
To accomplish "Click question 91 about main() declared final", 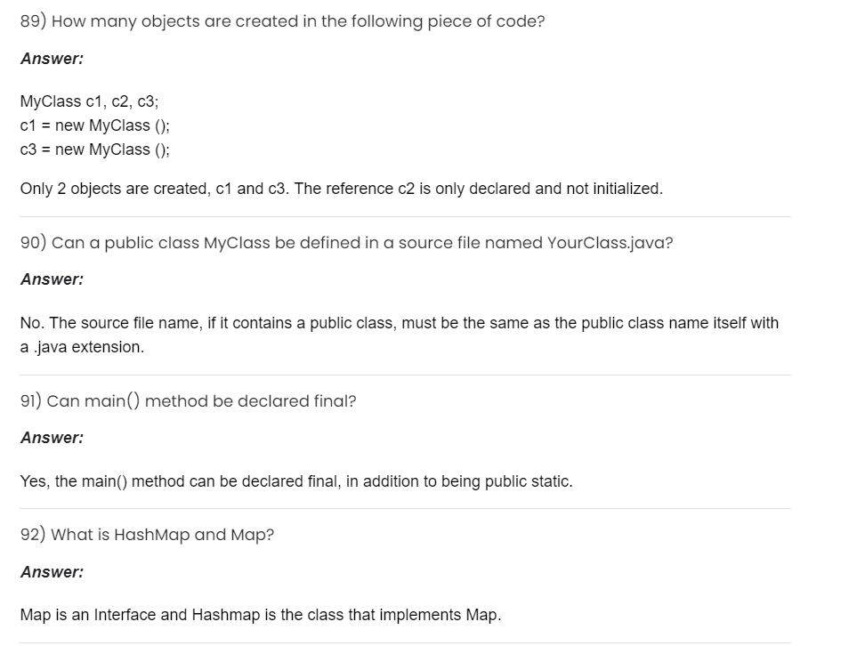I will pos(188,401).
